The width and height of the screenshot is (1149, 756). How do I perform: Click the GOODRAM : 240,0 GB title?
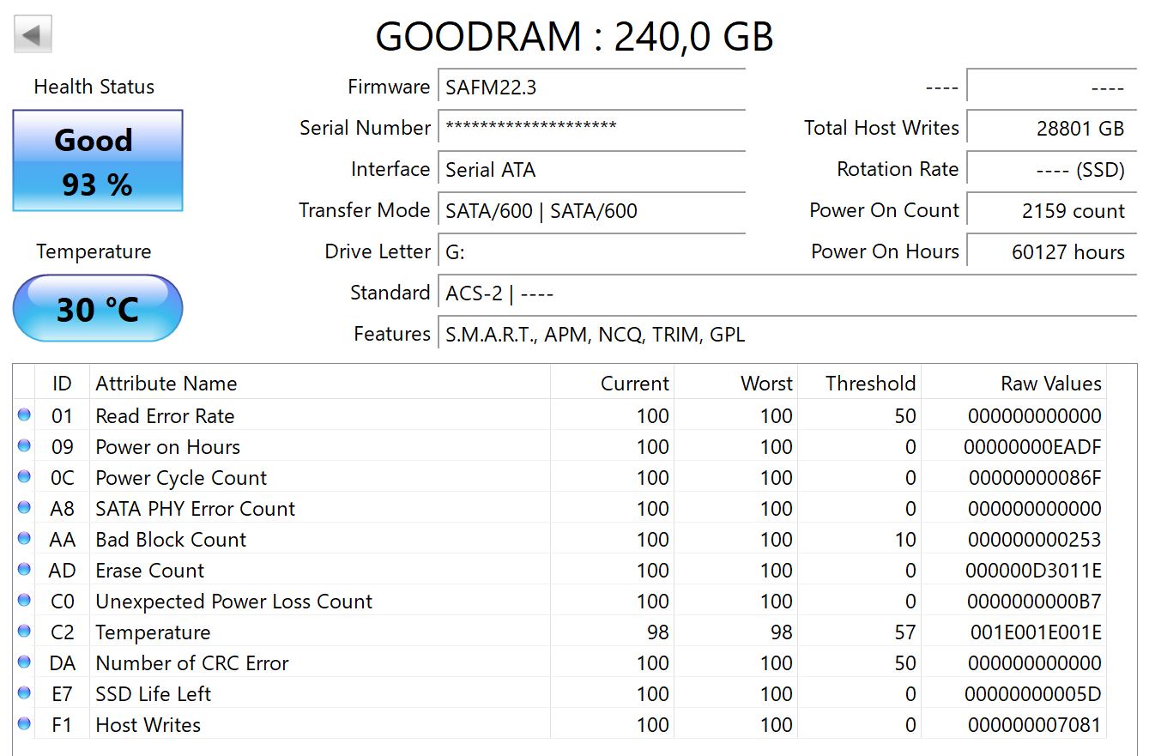coord(575,36)
